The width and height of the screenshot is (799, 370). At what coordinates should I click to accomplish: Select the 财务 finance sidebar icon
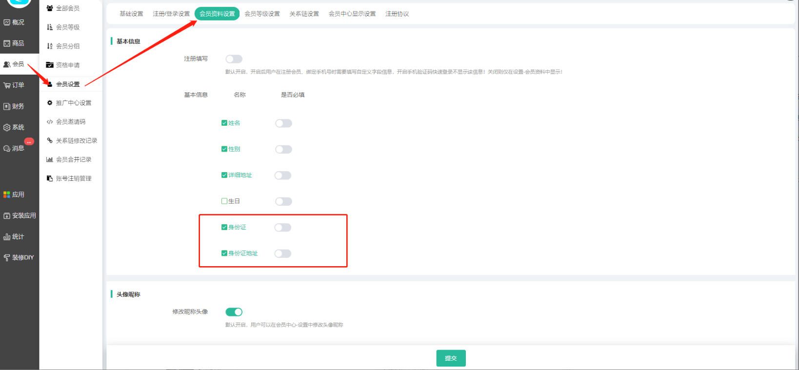coord(7,106)
